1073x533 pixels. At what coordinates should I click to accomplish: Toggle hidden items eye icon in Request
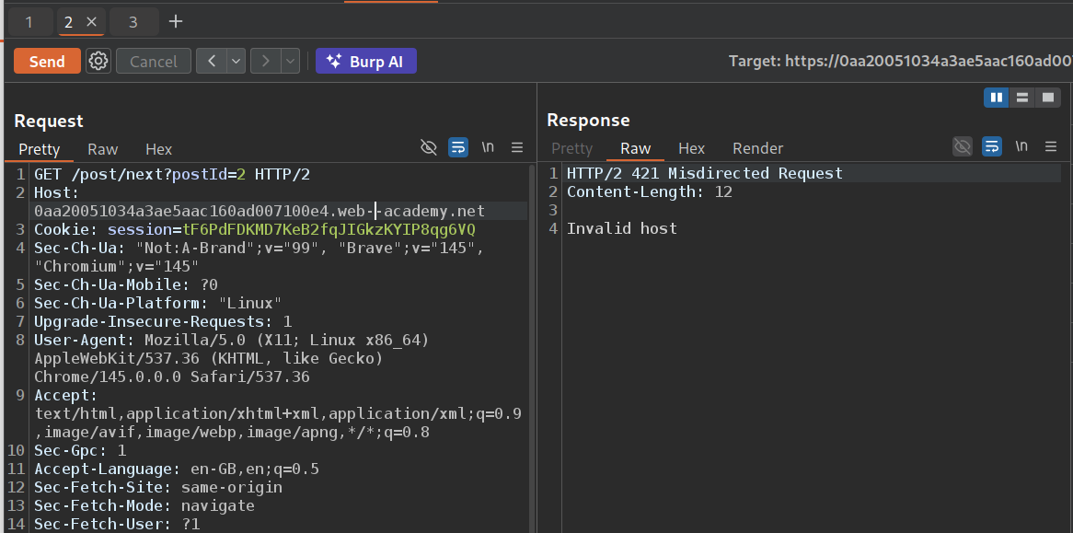click(x=428, y=147)
